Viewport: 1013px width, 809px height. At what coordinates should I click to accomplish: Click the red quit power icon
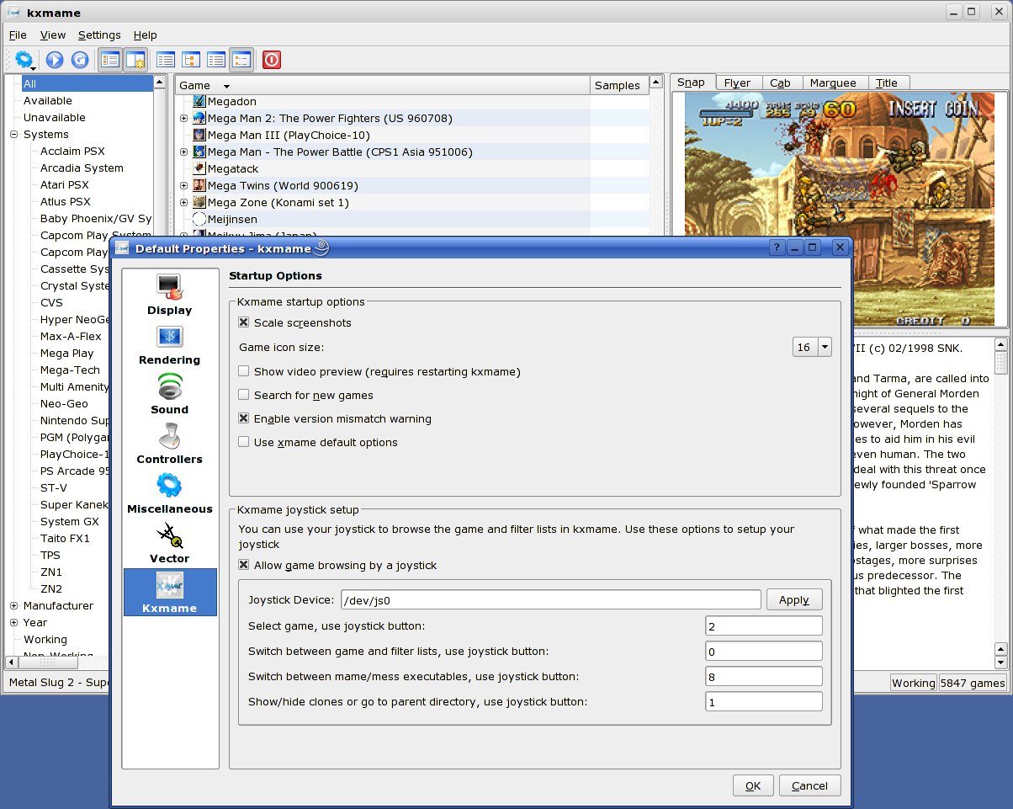(271, 60)
